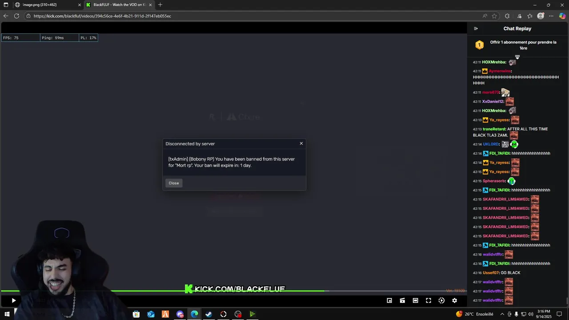Open Steam from taskbar
569x320 pixels.
208,314
